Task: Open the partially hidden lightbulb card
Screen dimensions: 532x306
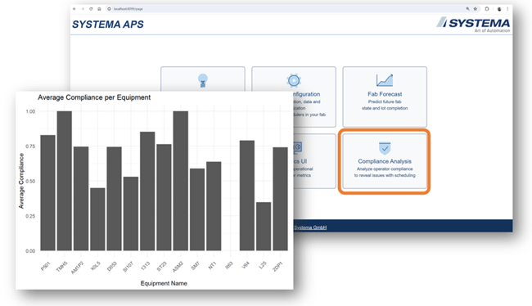Action: click(203, 79)
